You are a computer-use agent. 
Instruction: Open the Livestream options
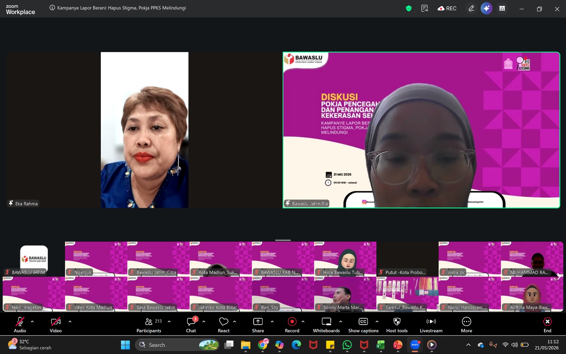point(431,325)
